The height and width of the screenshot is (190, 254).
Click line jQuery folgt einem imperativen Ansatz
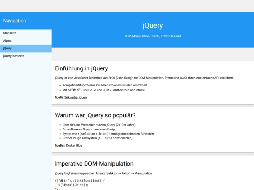coord(103,173)
